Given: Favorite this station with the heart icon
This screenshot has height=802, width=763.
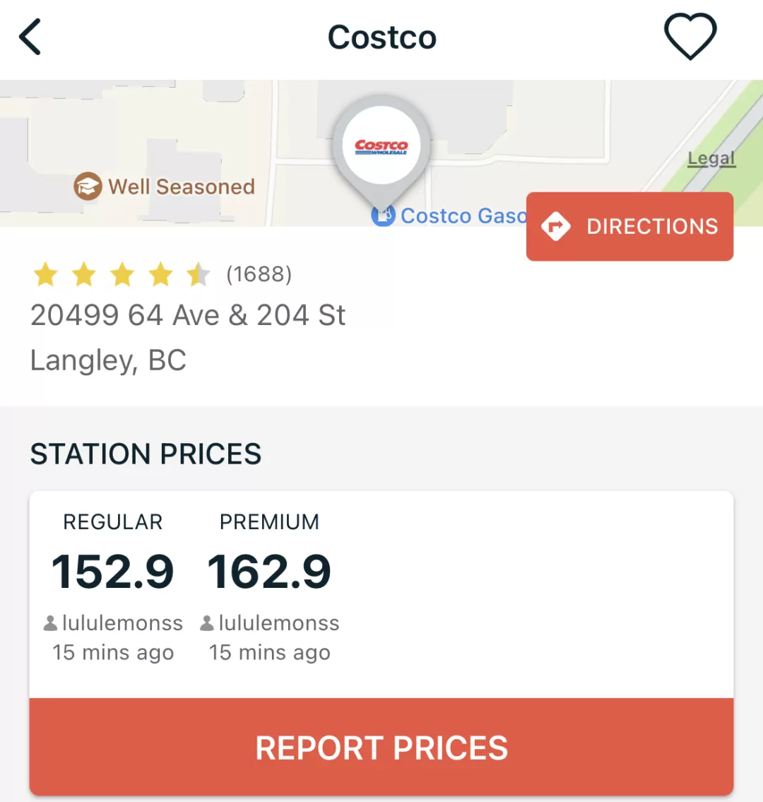Looking at the screenshot, I should [690, 37].
